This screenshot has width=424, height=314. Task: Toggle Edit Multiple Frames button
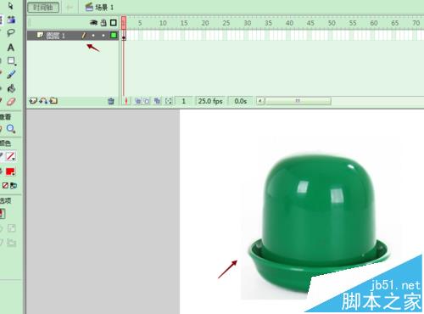tap(157, 101)
